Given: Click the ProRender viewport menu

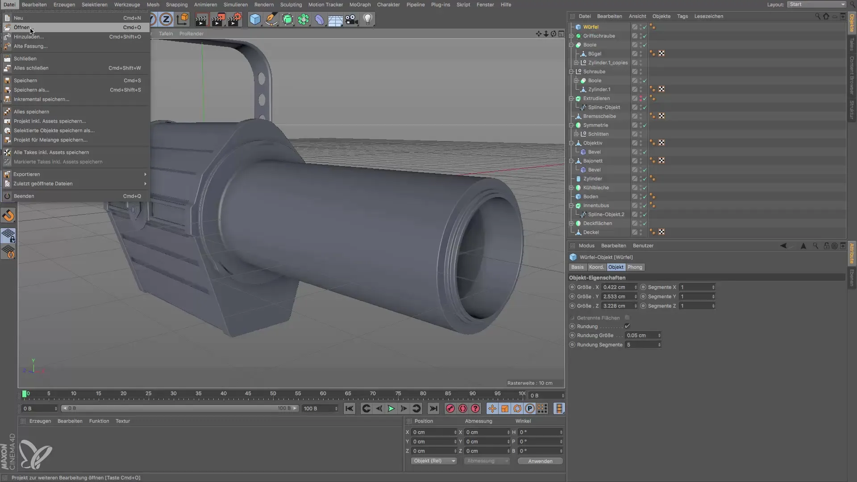Looking at the screenshot, I should pyautogui.click(x=191, y=33).
